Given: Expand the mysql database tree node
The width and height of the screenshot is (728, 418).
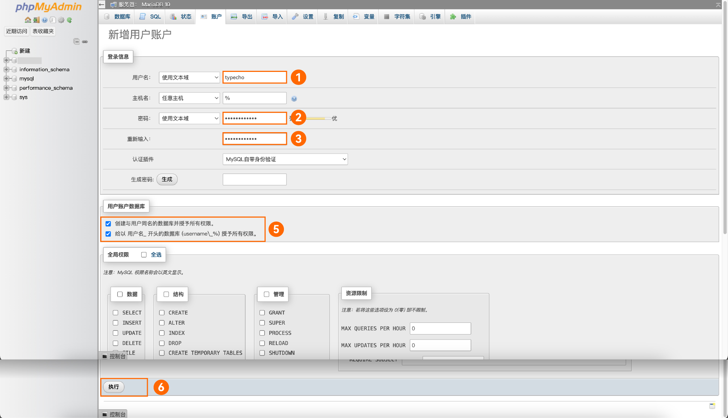Looking at the screenshot, I should 6,78.
